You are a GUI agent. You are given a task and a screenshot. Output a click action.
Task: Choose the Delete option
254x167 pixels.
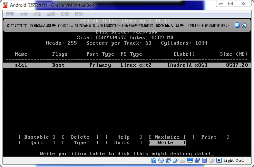(x=80, y=137)
